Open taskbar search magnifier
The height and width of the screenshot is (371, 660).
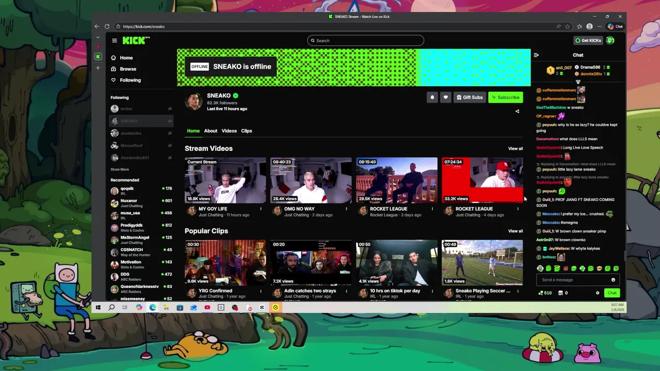coord(111,308)
